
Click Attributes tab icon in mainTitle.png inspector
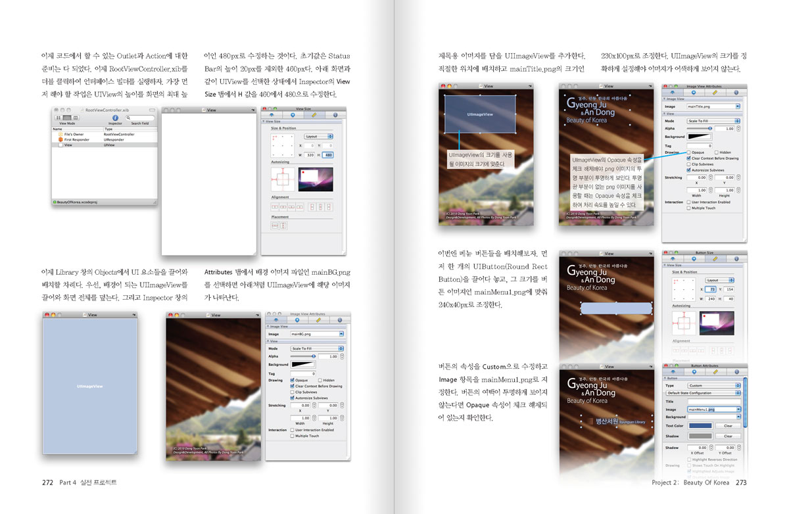(673, 93)
